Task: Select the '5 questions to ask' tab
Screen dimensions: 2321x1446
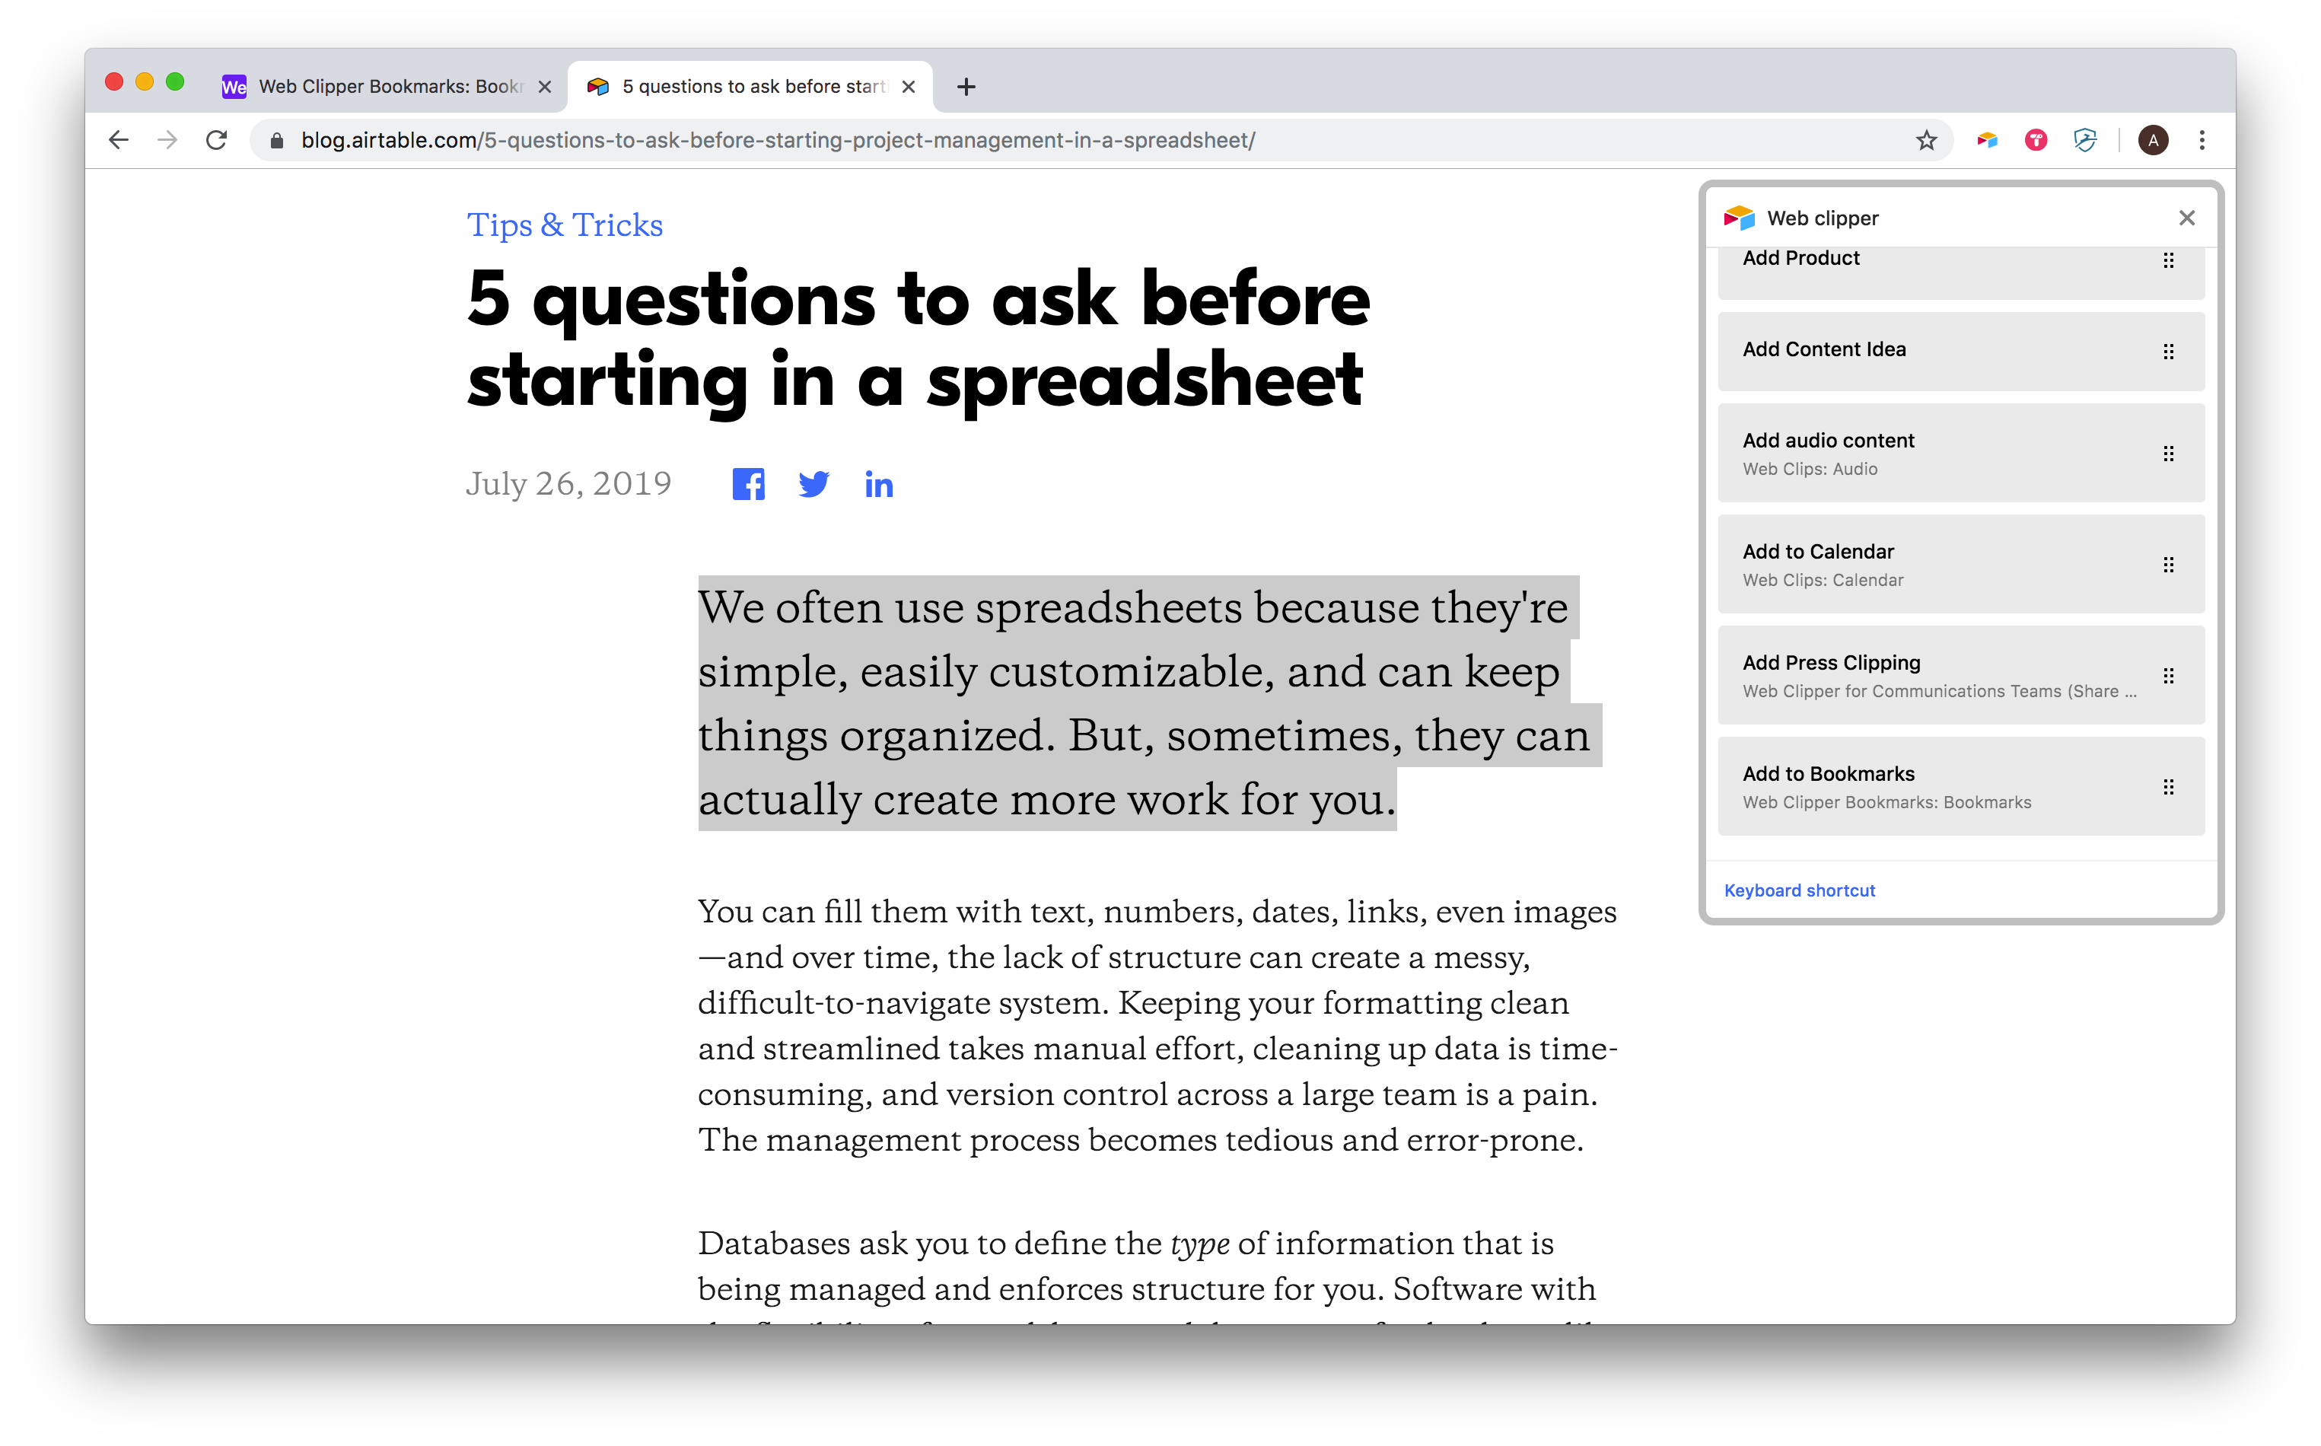Action: [751, 87]
